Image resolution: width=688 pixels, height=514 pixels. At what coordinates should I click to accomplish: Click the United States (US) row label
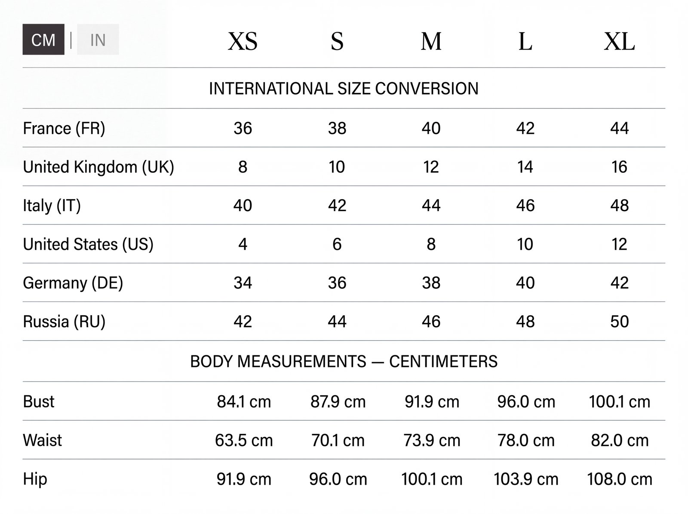[88, 244]
